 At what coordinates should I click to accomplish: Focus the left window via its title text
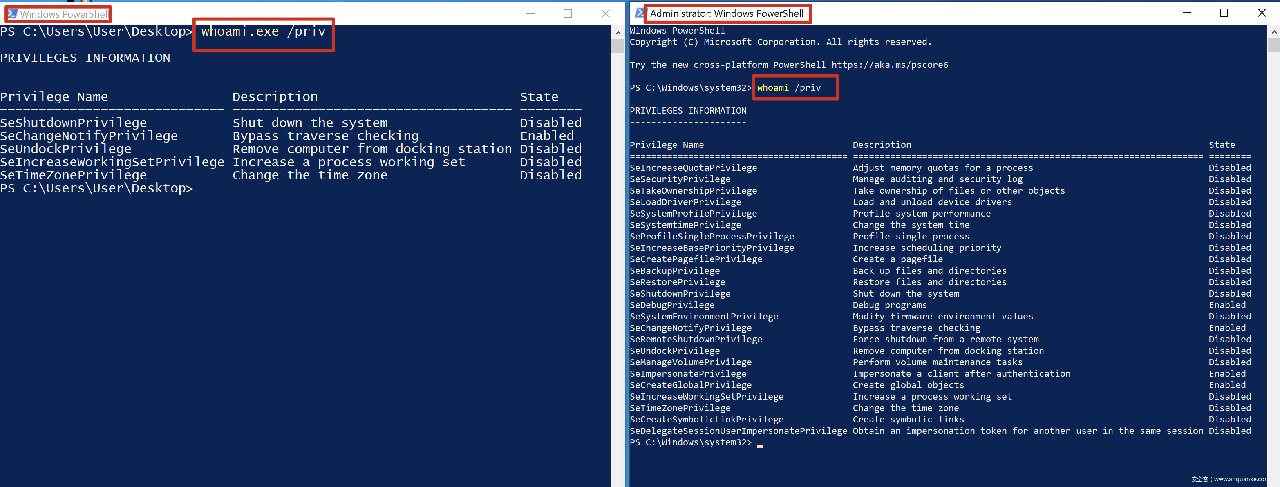[x=64, y=14]
